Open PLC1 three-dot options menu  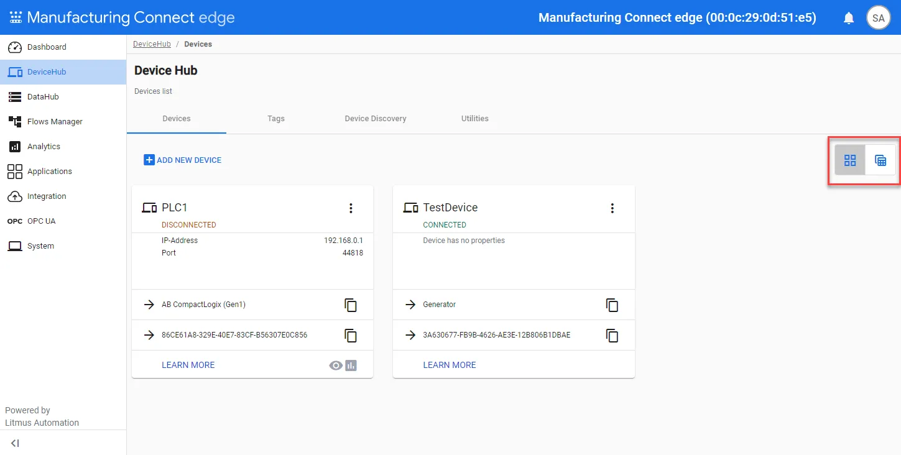(351, 208)
